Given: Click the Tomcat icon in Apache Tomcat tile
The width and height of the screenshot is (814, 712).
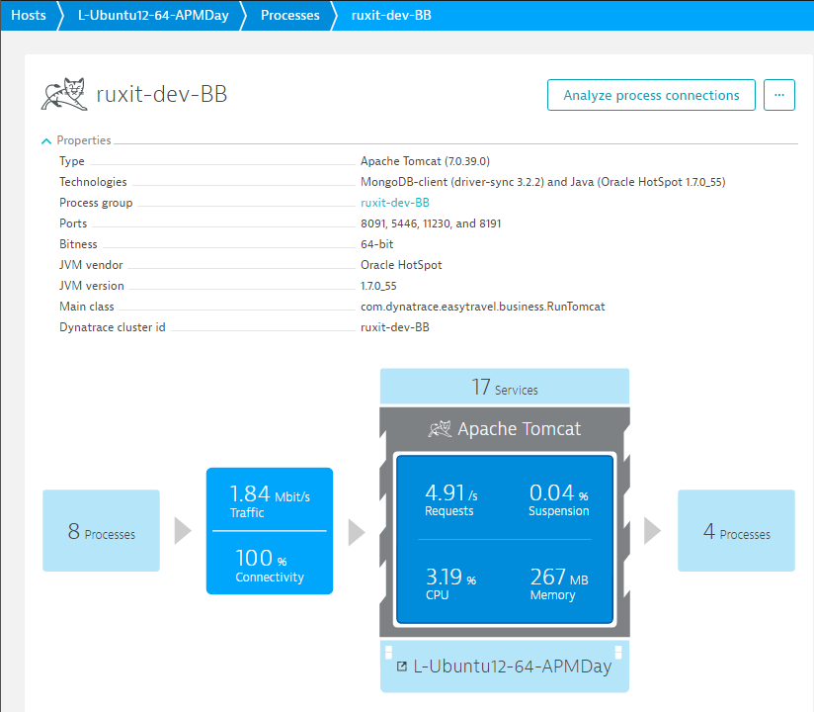Looking at the screenshot, I should coord(440,429).
